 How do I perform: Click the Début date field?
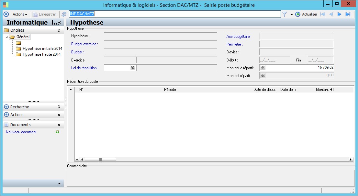pos(275,60)
